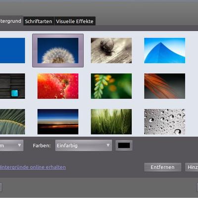Open the Visuelle Effekte tab

point(75,21)
